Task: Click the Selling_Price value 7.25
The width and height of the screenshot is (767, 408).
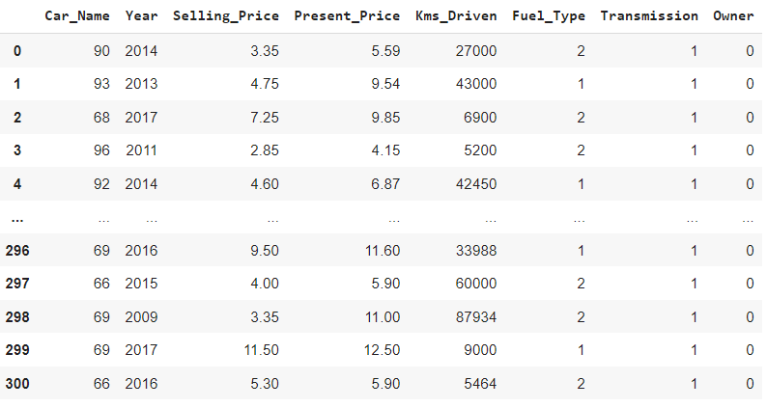Action: pyautogui.click(x=264, y=118)
